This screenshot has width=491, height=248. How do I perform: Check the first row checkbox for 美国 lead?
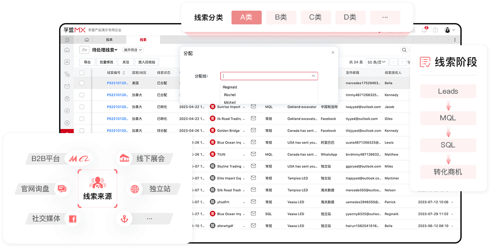(82, 83)
